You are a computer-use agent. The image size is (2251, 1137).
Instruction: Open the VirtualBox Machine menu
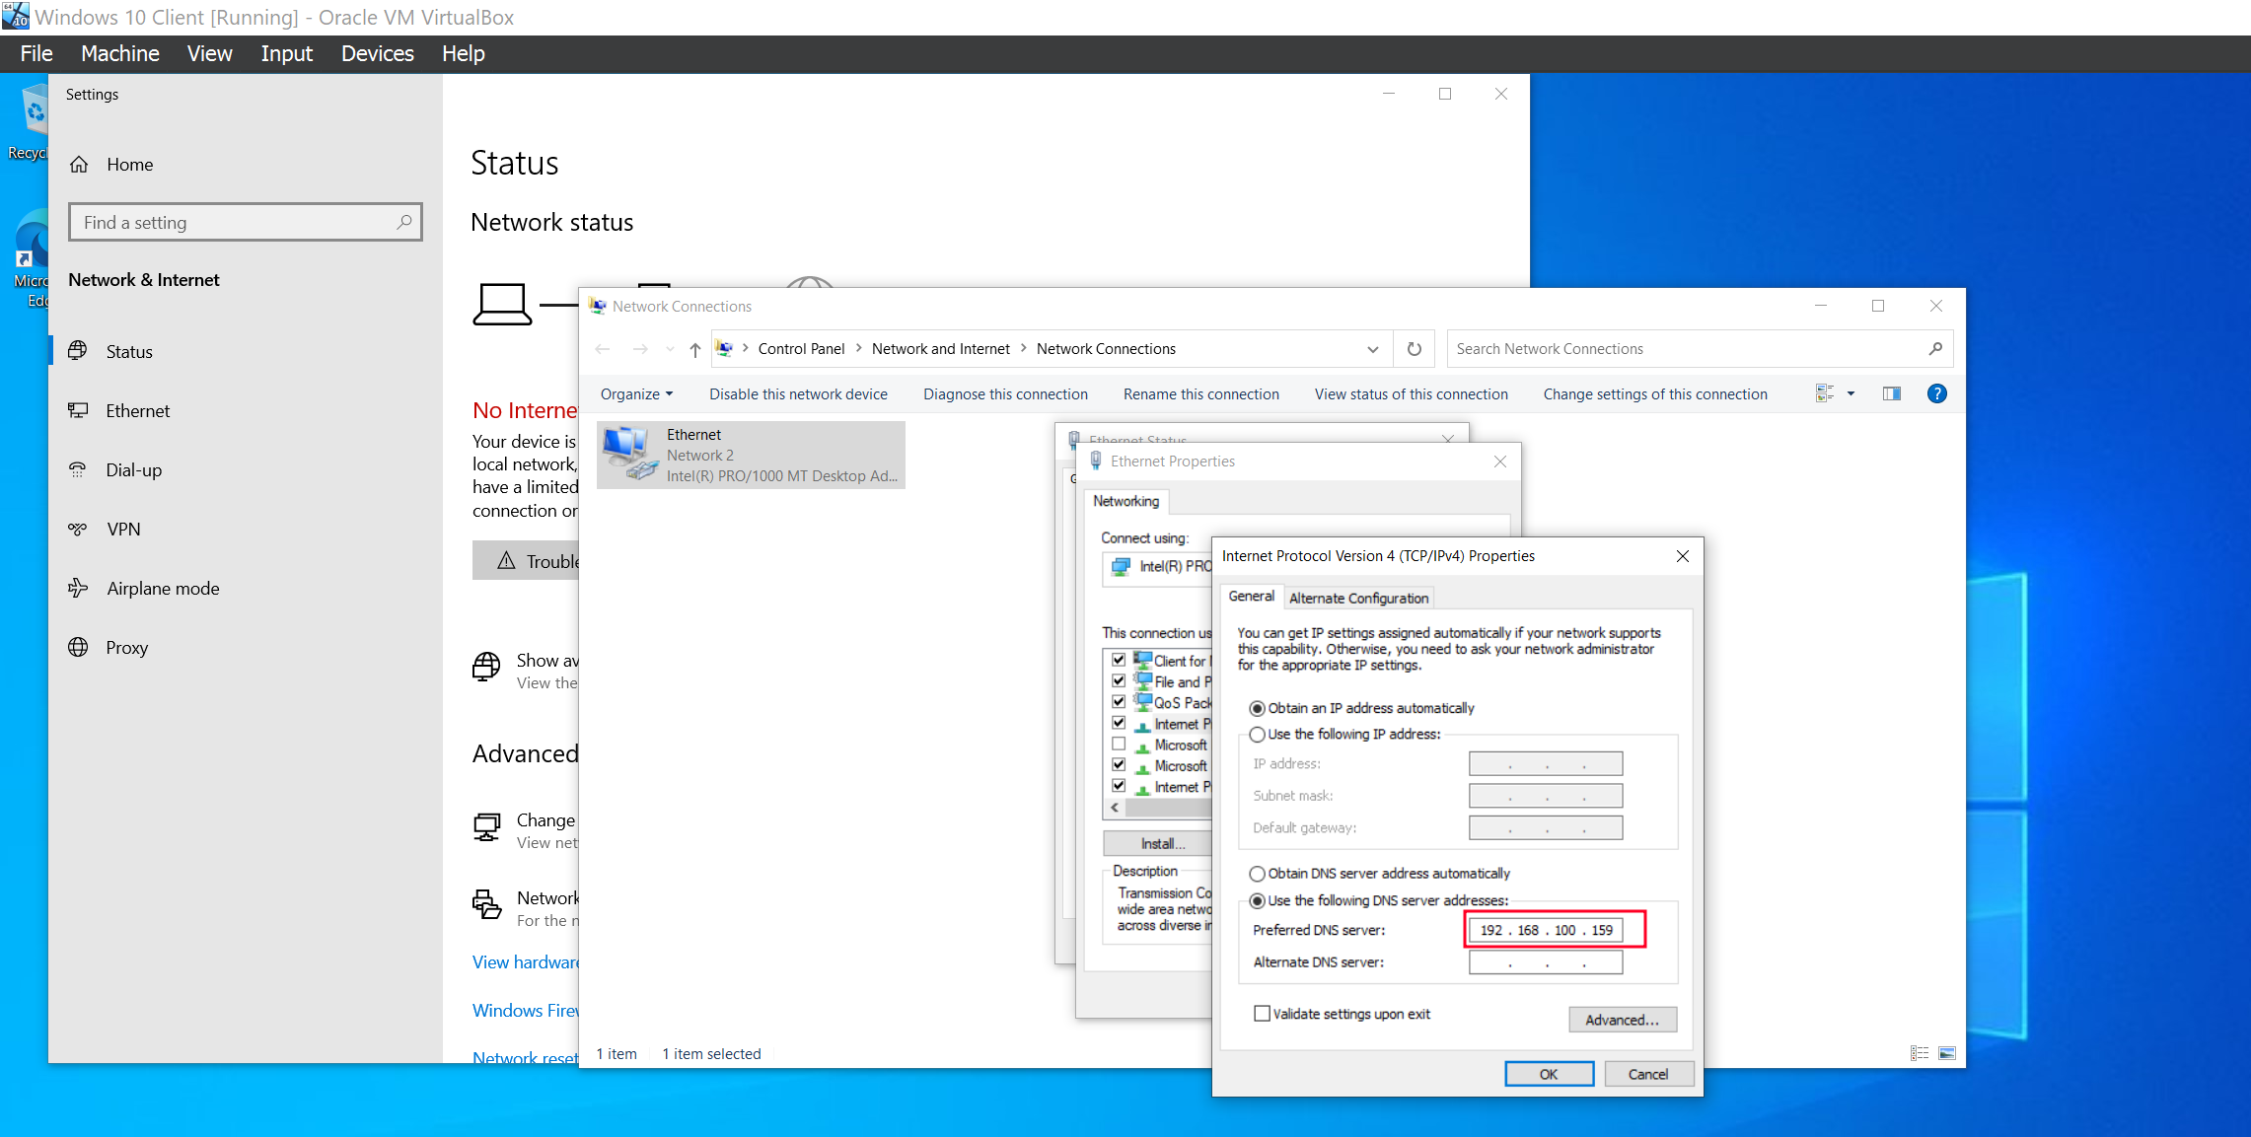coord(120,53)
